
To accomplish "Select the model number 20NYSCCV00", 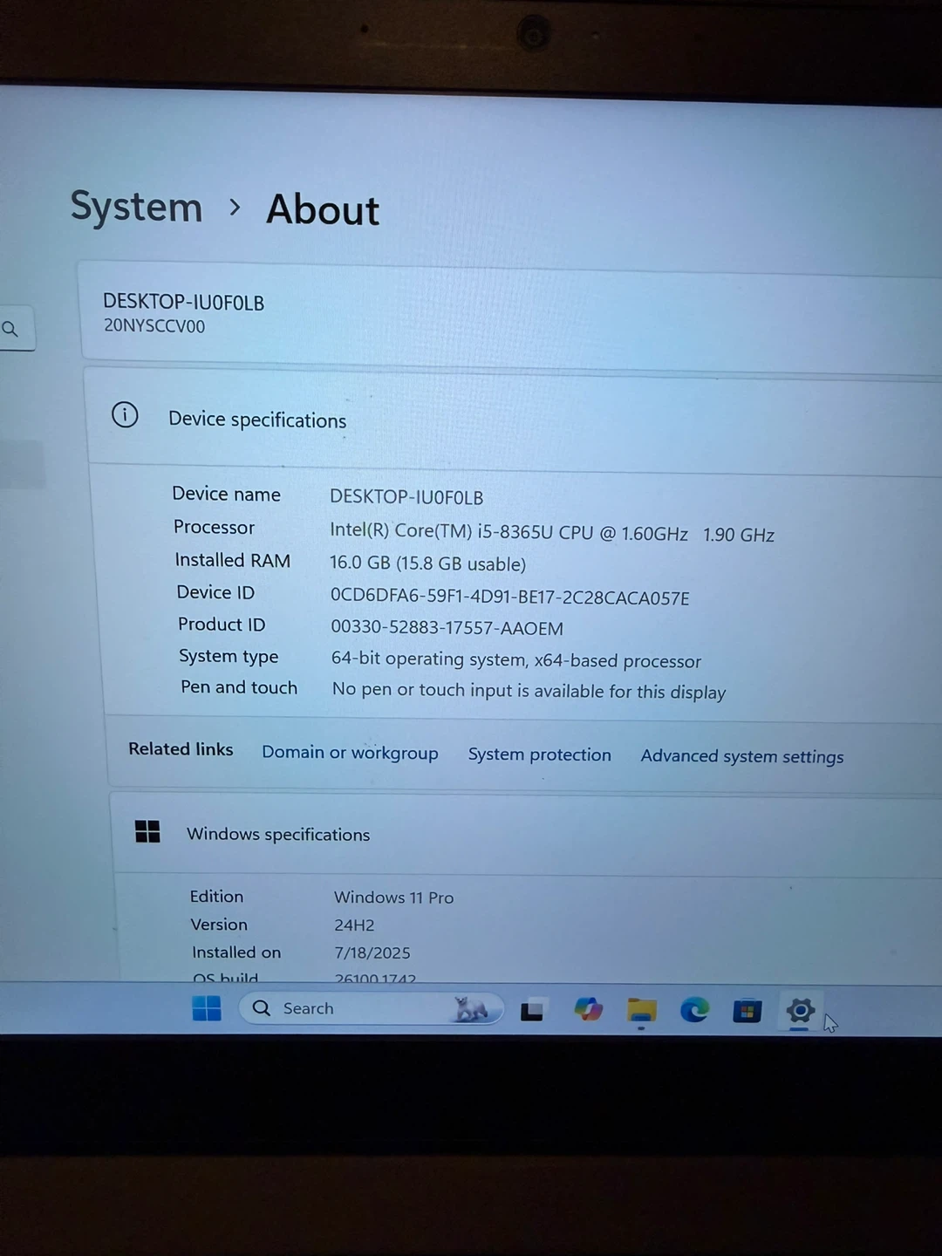I will [154, 326].
